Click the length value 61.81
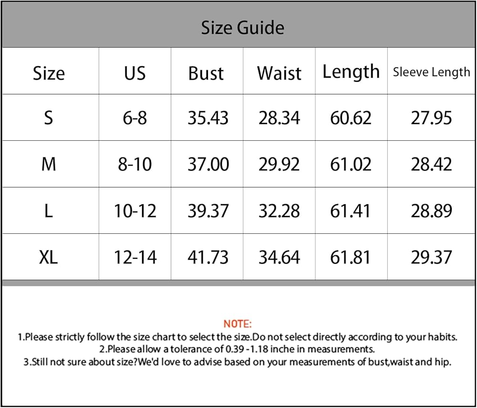477x408 pixels. tap(351, 257)
